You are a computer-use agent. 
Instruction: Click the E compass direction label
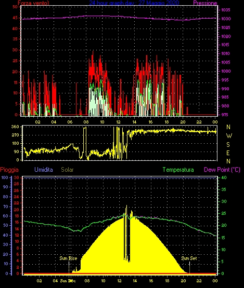click(228, 153)
